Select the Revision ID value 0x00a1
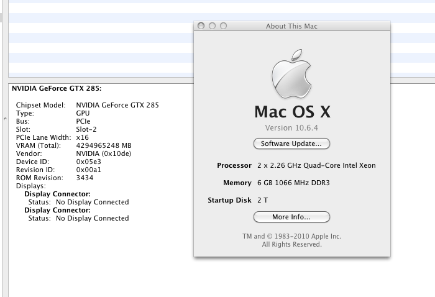This screenshot has height=297, width=435. (88, 170)
